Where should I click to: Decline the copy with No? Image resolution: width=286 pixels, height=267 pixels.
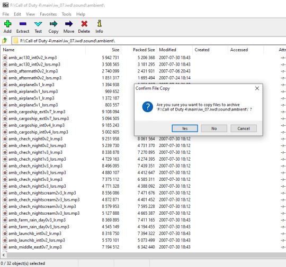(214, 128)
